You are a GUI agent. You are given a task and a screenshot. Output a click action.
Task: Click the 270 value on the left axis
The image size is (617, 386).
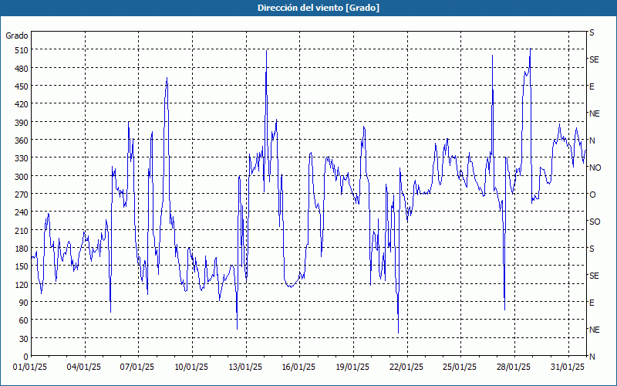tap(22, 195)
